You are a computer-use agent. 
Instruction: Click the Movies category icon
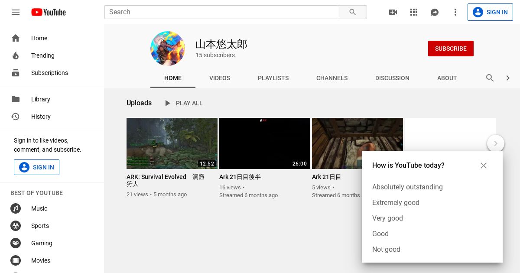tap(16, 260)
